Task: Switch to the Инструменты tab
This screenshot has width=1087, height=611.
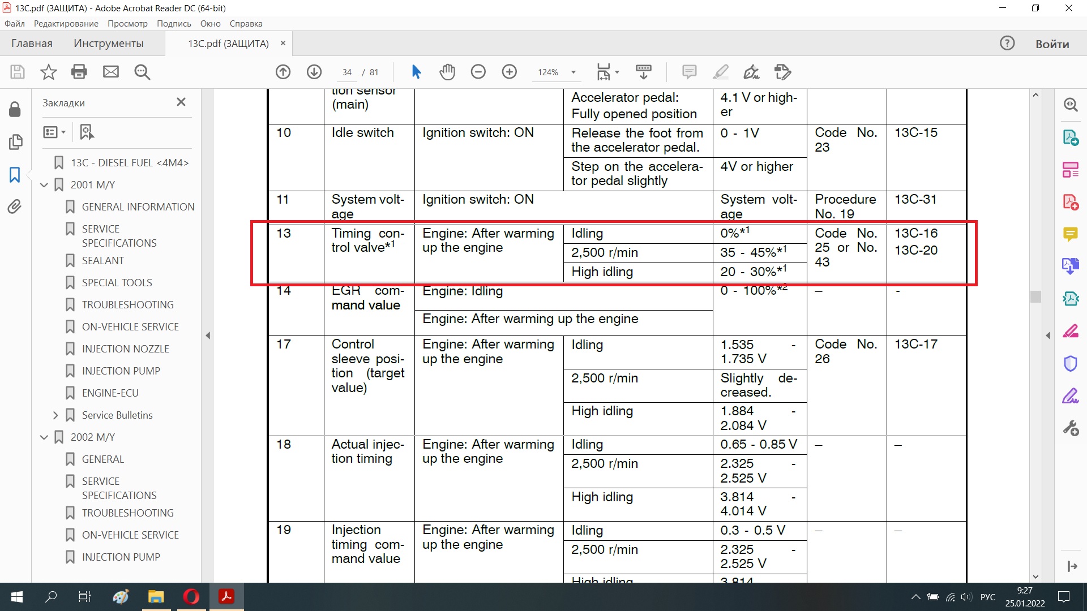Action: coord(108,44)
